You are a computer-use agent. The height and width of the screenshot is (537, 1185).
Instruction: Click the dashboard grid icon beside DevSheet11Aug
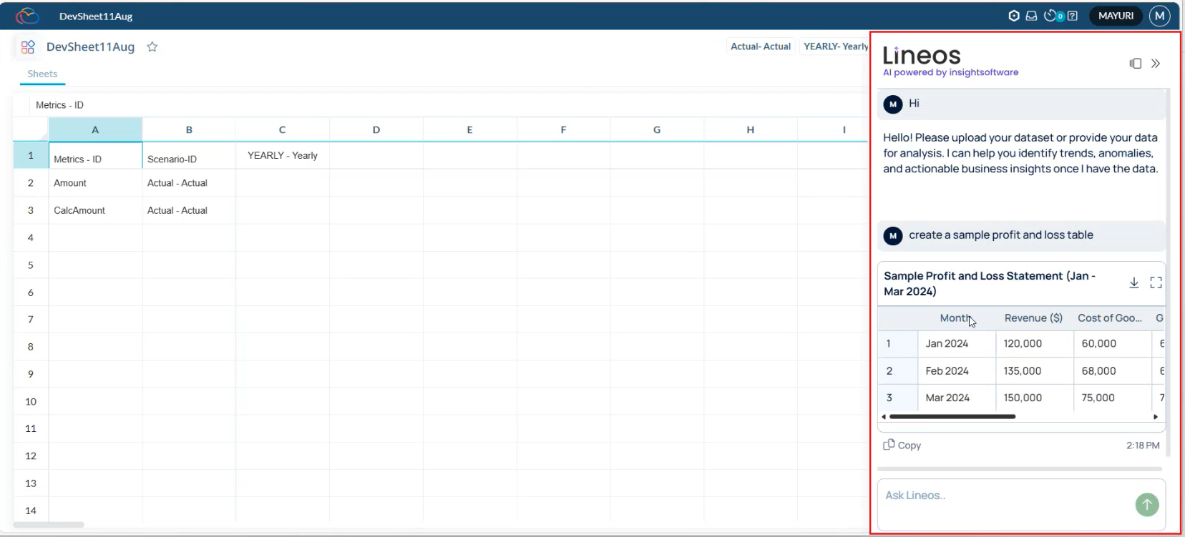[x=28, y=47]
